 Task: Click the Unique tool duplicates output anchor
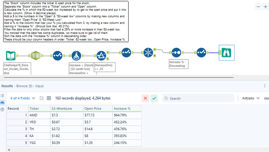(x=154, y=55)
